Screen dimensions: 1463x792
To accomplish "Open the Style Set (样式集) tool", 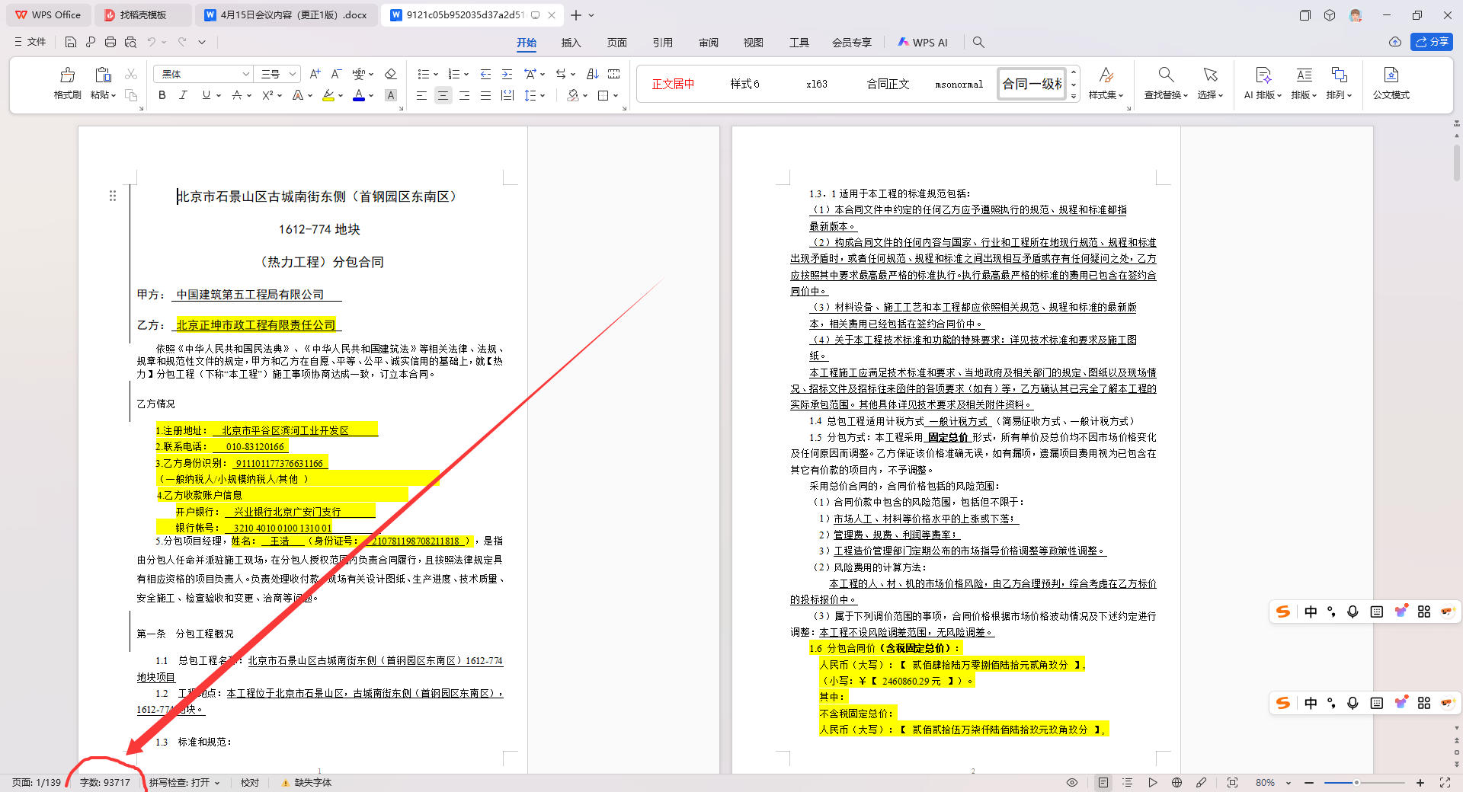I will click(x=1106, y=83).
